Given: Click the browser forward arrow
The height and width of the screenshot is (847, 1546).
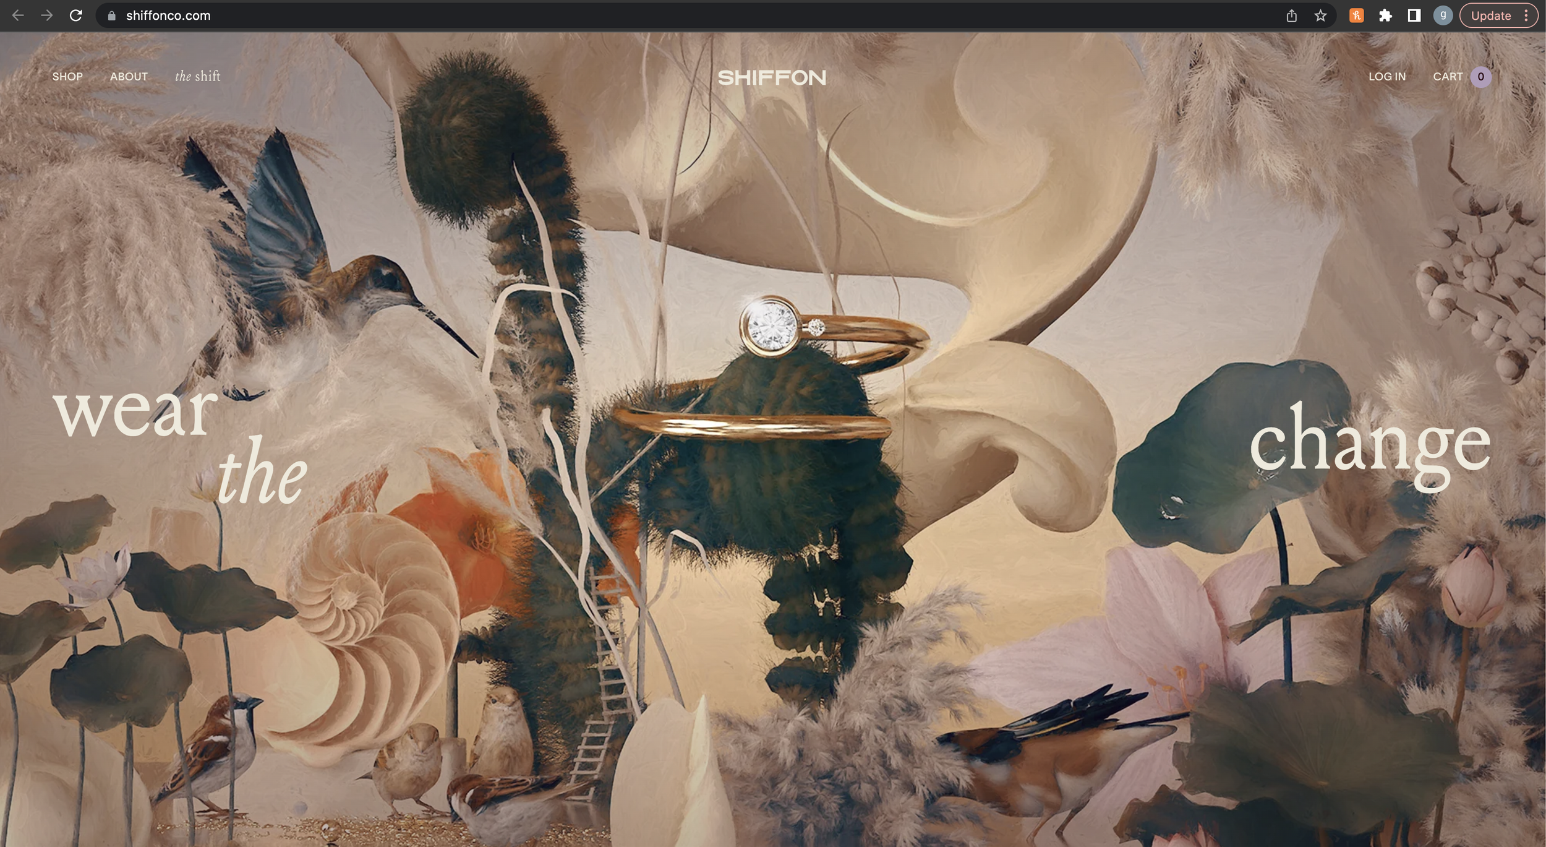Looking at the screenshot, I should coord(47,15).
